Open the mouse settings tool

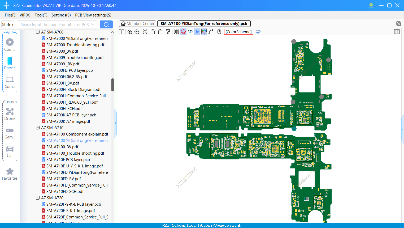coord(219,32)
